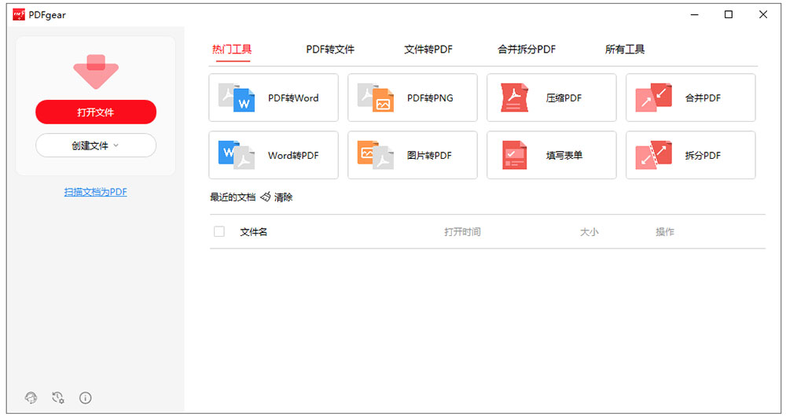The image size is (786, 416).
Task: Click the support headset icon in sidebar
Action: tap(31, 398)
